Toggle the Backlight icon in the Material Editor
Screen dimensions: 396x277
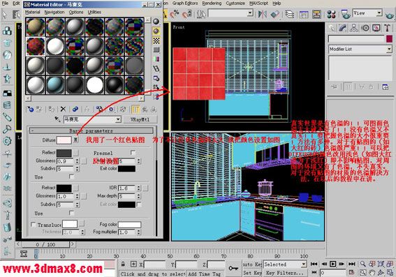click(x=156, y=31)
